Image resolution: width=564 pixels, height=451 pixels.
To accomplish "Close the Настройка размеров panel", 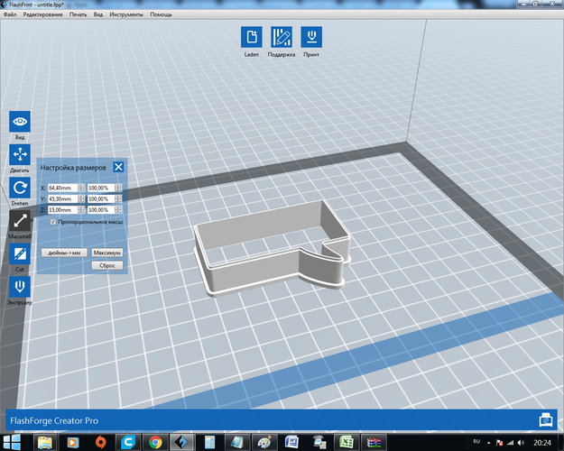I will pos(118,167).
